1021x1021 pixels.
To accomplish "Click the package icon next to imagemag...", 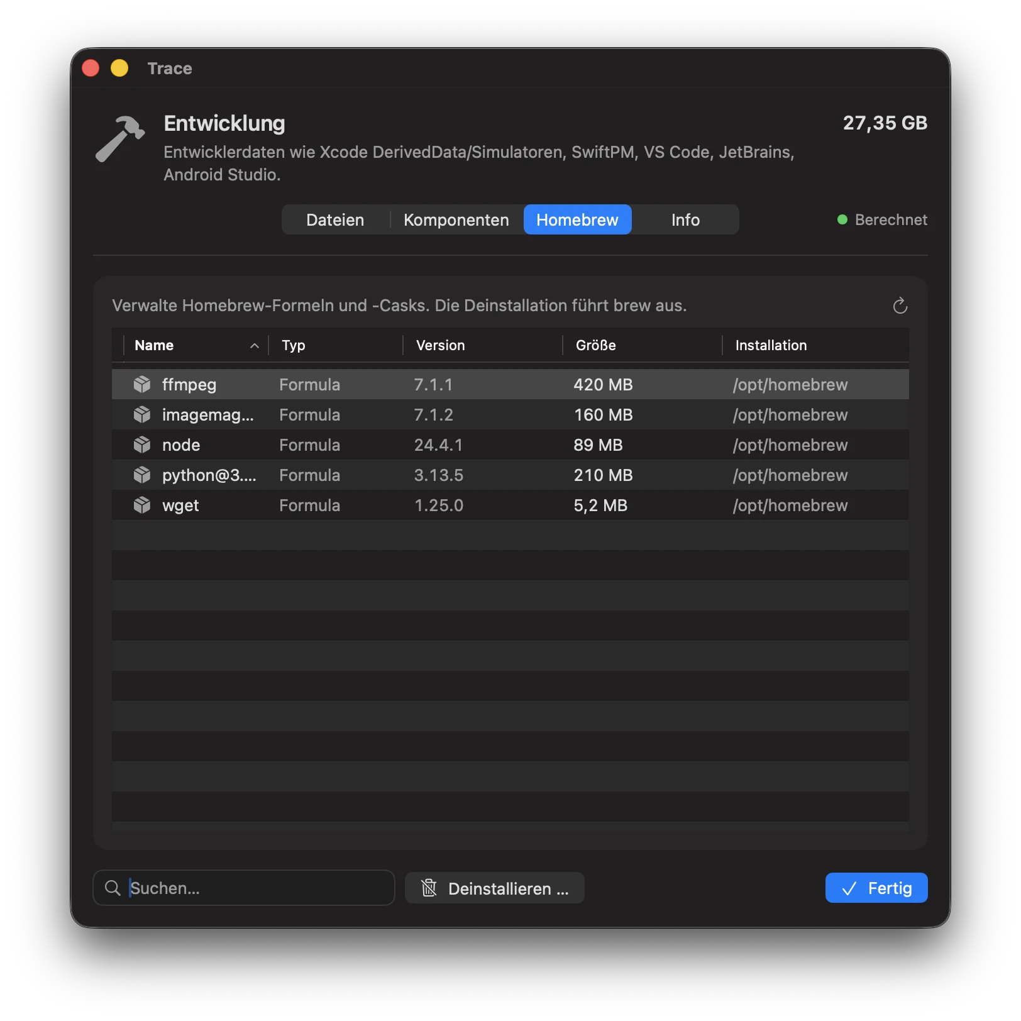I will 142,414.
